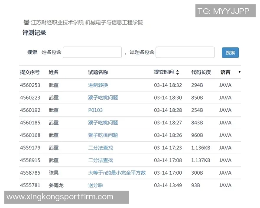Click code length 1.136KB
Screen dimensions: 260x208
coord(201,148)
